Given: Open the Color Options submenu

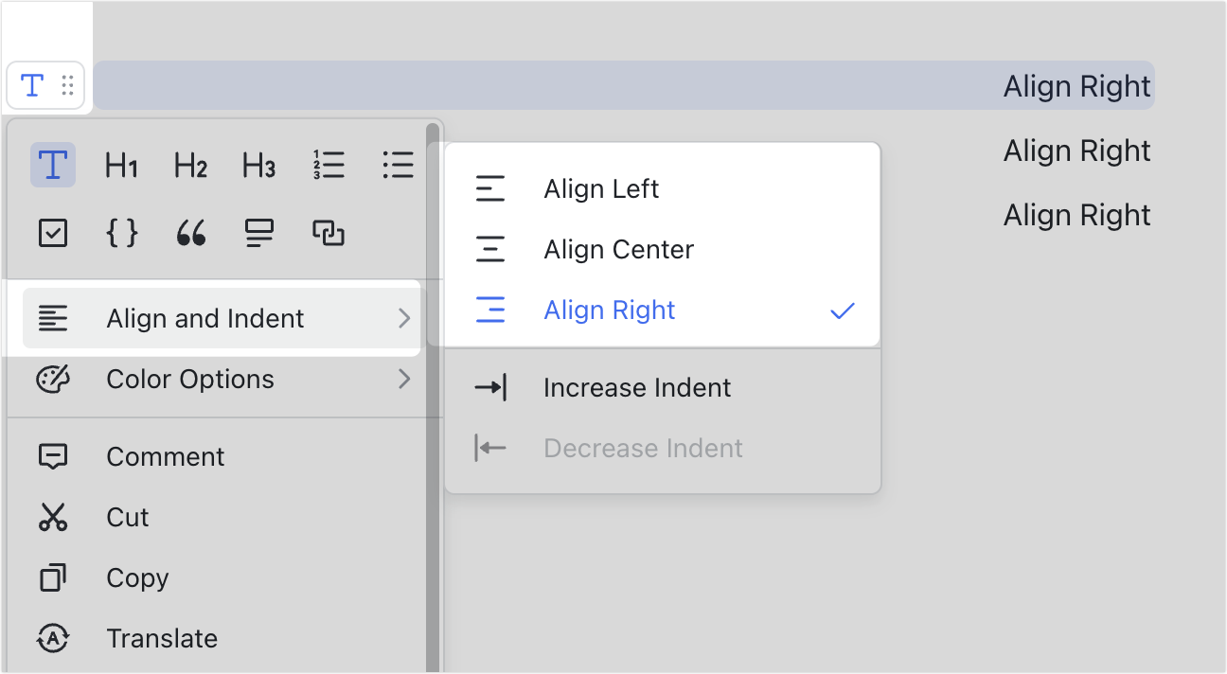Looking at the screenshot, I should tap(189, 379).
